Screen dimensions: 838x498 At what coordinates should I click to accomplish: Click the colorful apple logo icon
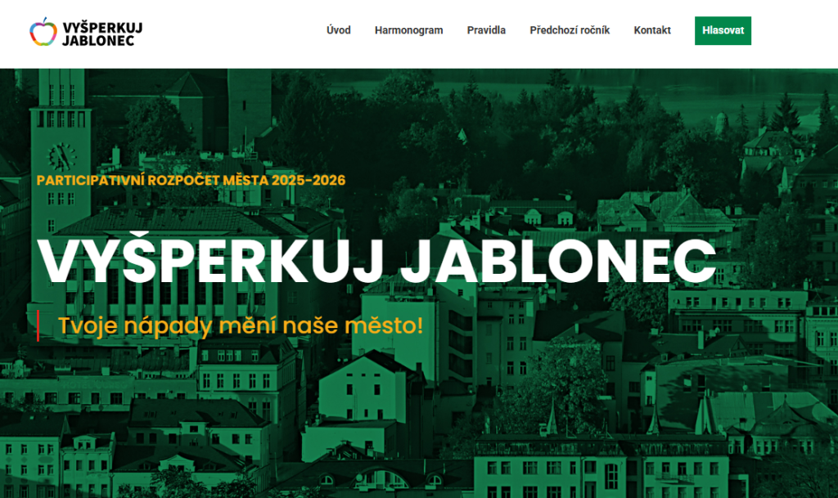point(43,32)
